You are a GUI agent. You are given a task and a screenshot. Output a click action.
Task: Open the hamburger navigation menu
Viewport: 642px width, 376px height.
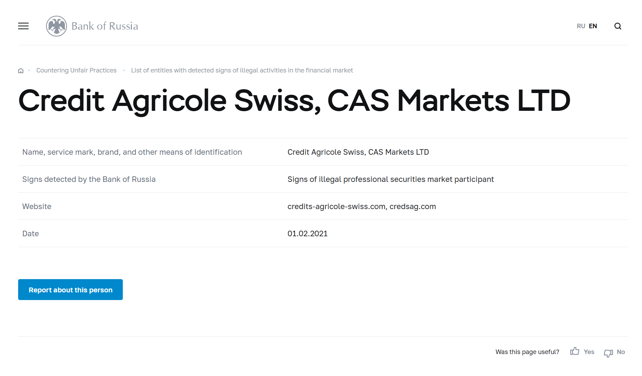click(x=23, y=26)
